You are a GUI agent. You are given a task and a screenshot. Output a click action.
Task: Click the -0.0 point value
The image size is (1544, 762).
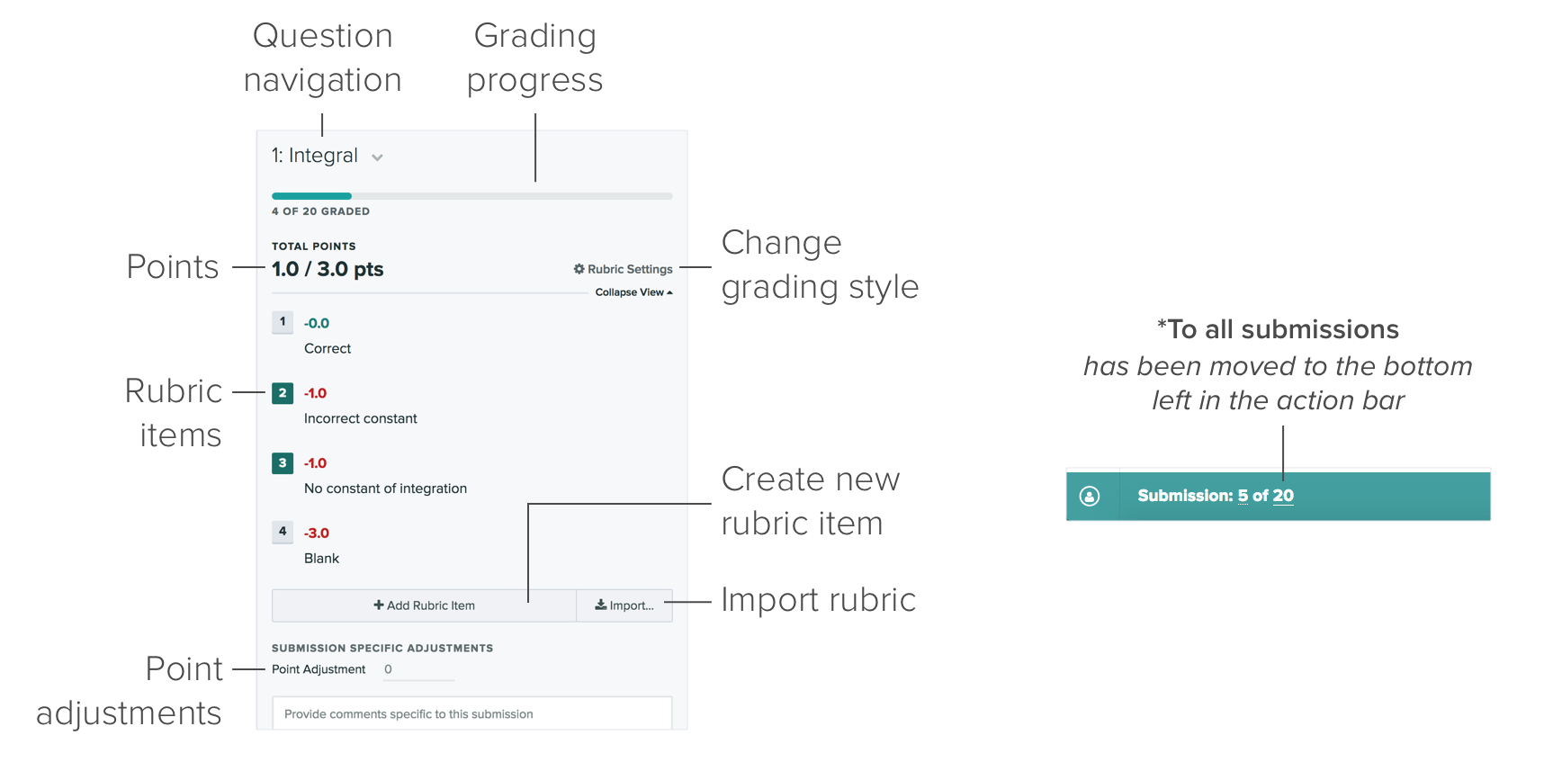[x=317, y=323]
